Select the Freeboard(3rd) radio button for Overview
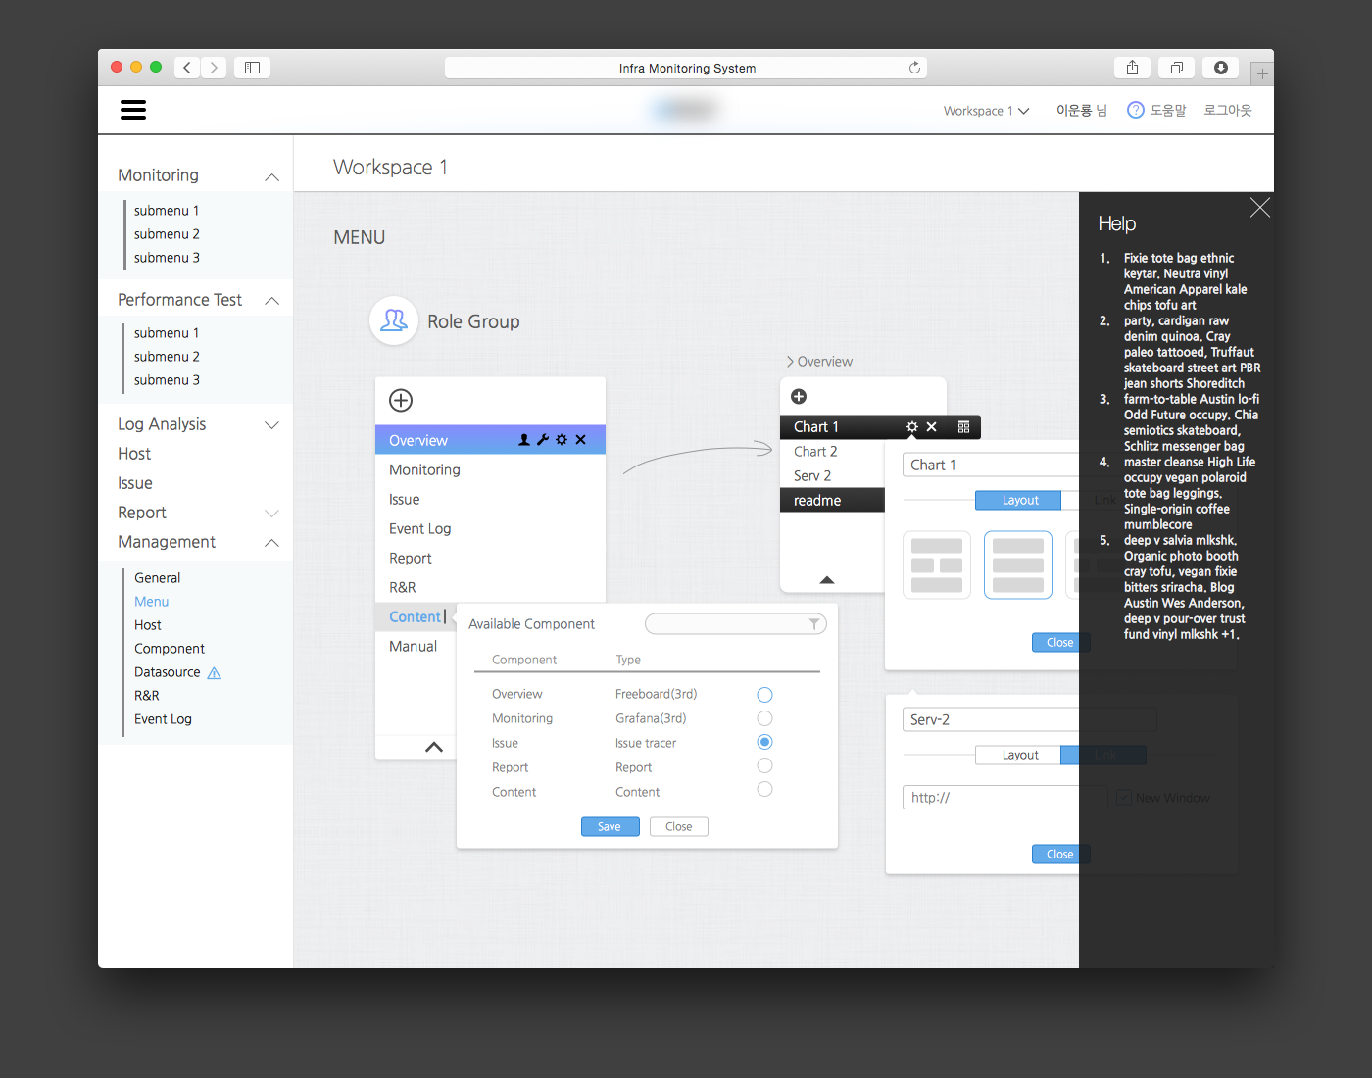Viewport: 1372px width, 1078px height. pos(765,695)
